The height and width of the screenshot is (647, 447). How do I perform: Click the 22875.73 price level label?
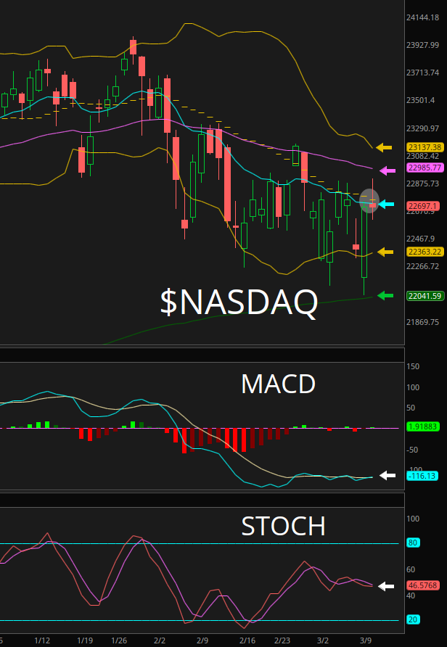422,184
